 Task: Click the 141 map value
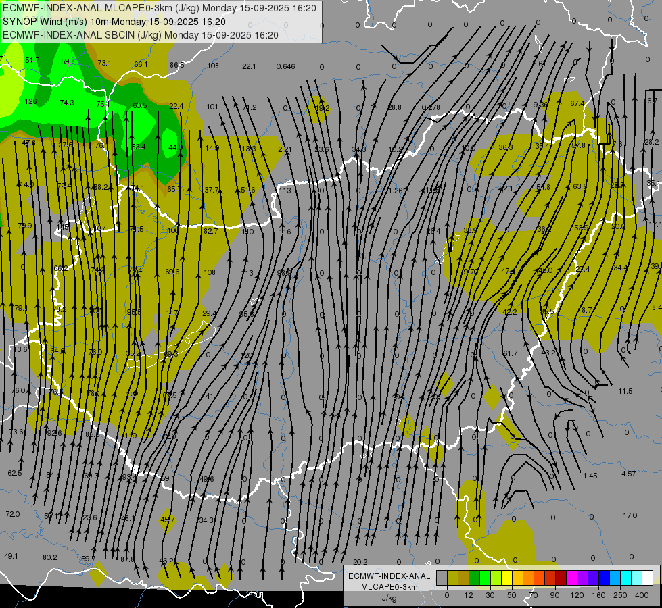pyautogui.click(x=208, y=396)
